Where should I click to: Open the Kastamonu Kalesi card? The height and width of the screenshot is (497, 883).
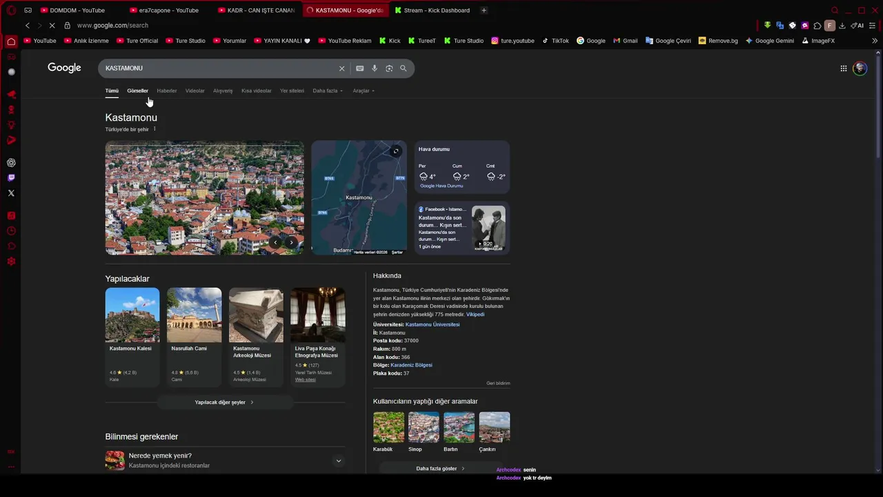point(132,336)
